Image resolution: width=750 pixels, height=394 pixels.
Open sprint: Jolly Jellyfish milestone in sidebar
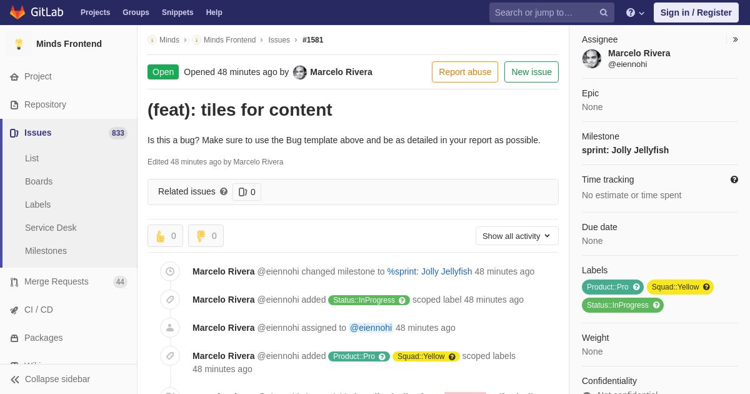tap(625, 150)
